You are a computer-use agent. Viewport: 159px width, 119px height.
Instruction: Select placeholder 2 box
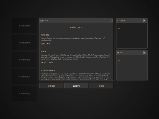[24, 43]
